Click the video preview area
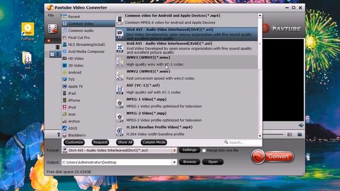The image size is (340, 191). pos(283,80)
